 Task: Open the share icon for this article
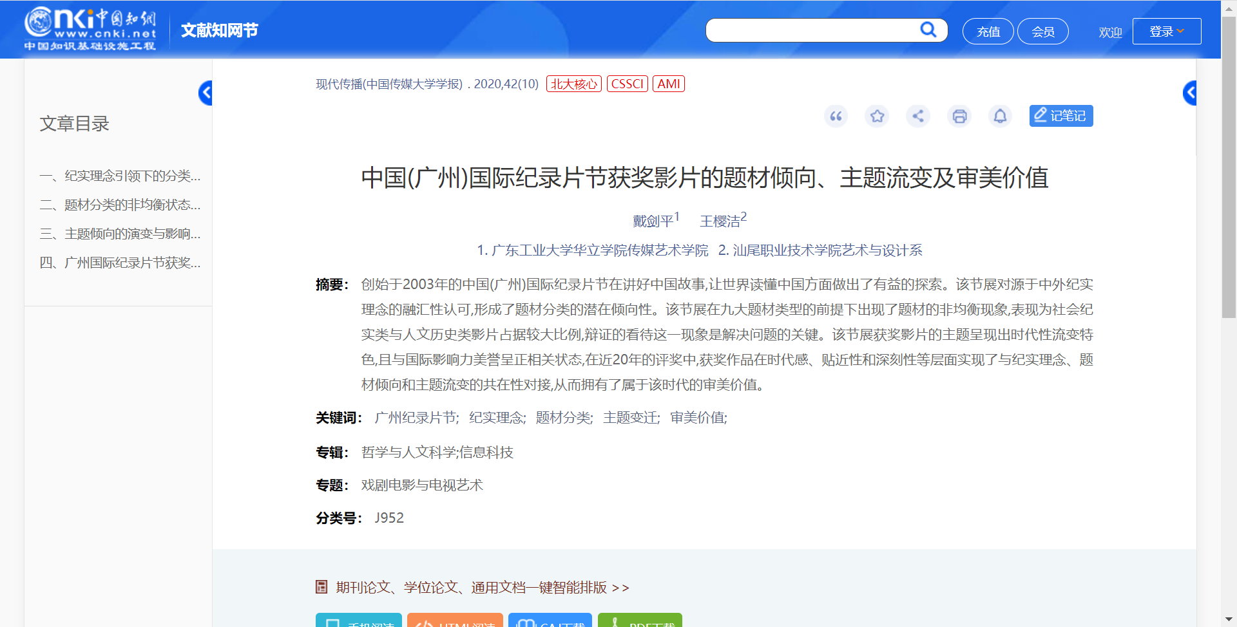click(x=918, y=117)
